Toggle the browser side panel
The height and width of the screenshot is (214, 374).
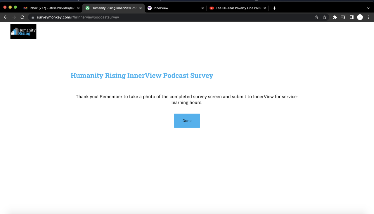point(352,17)
